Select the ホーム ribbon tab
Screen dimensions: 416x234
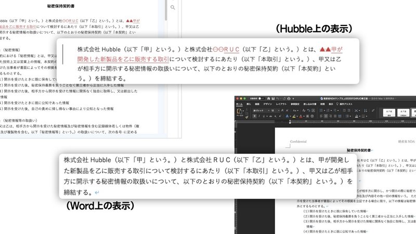239,105
